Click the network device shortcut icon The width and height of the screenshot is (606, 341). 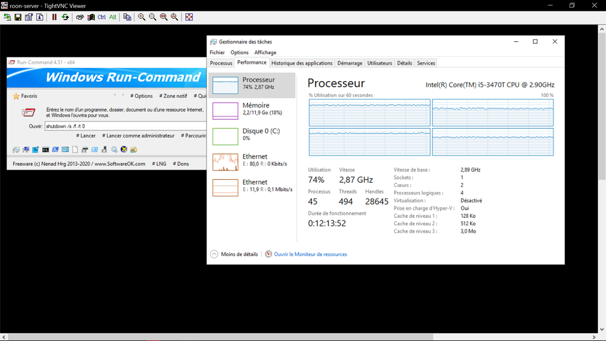[104, 150]
